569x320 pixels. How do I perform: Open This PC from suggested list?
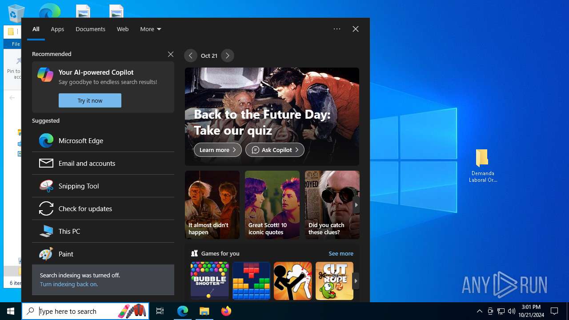[x=103, y=231]
